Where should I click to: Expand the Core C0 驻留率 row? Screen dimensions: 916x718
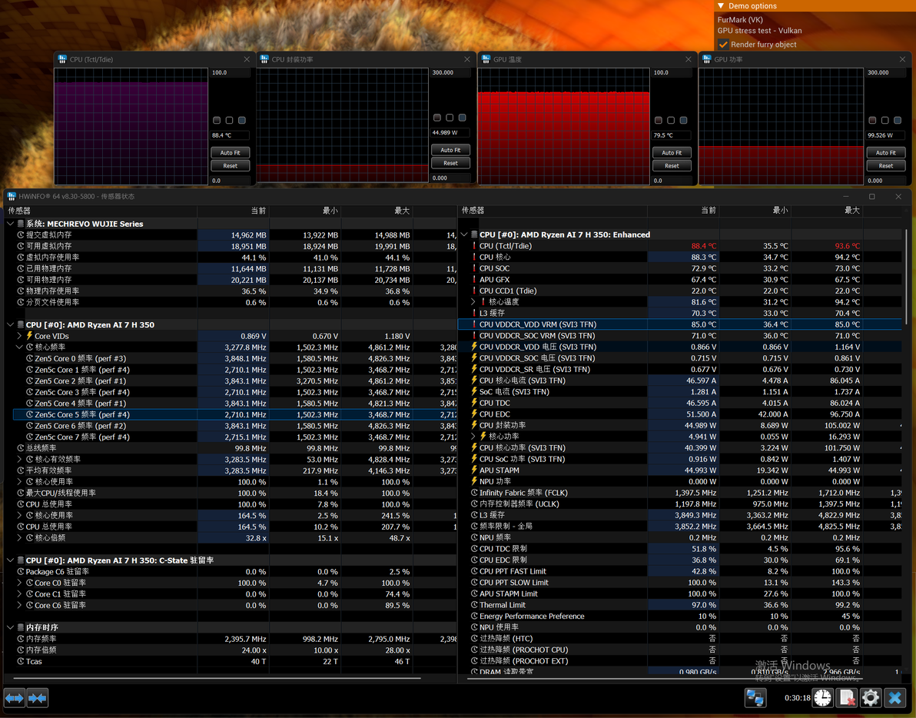[19, 583]
